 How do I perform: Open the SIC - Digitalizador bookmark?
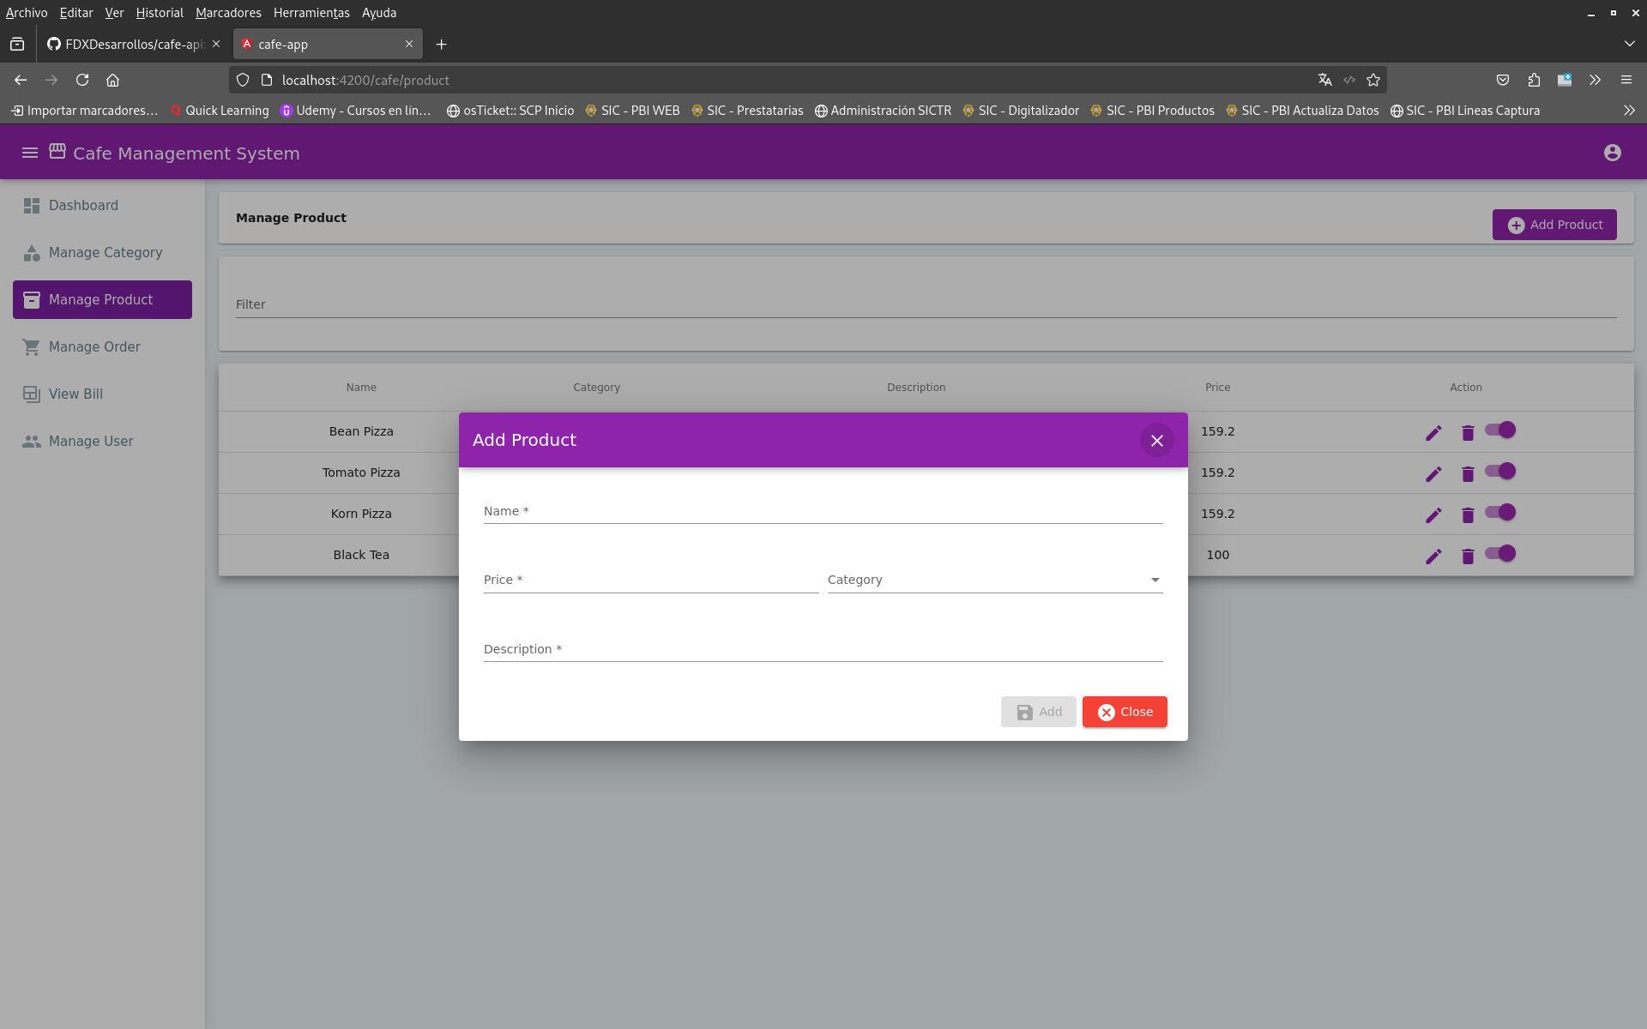pyautogui.click(x=1021, y=111)
